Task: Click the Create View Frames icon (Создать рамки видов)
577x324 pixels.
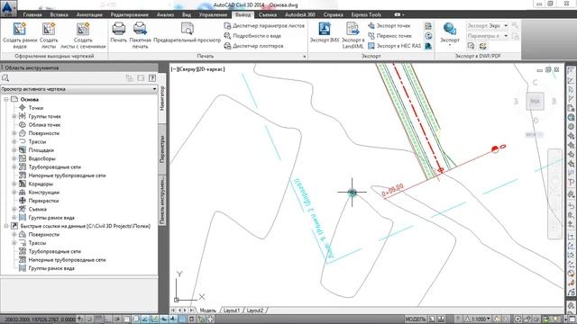Action: (x=20, y=29)
